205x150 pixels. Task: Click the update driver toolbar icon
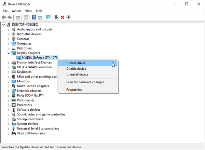(57, 17)
